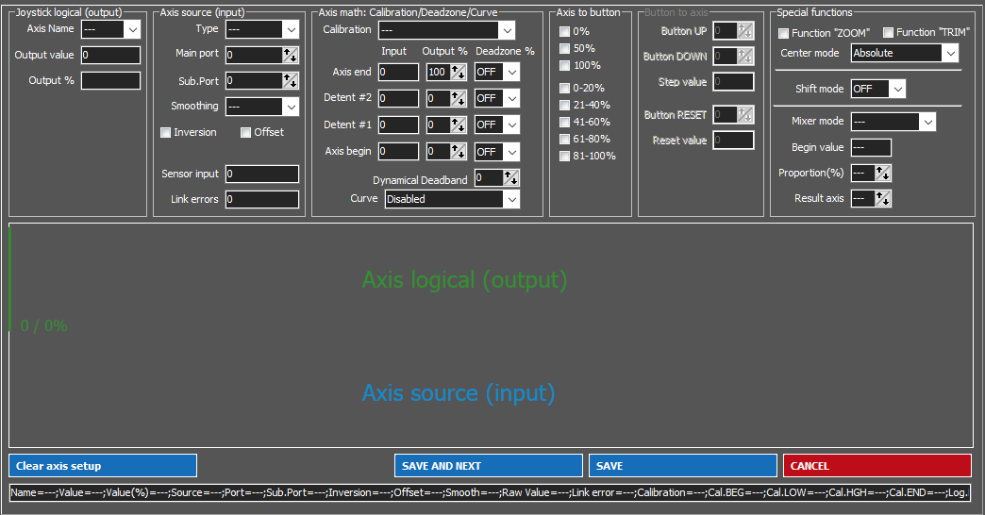This screenshot has height=515, width=985.
Task: Click the Sub.Port spinner arrows
Action: pos(291,80)
